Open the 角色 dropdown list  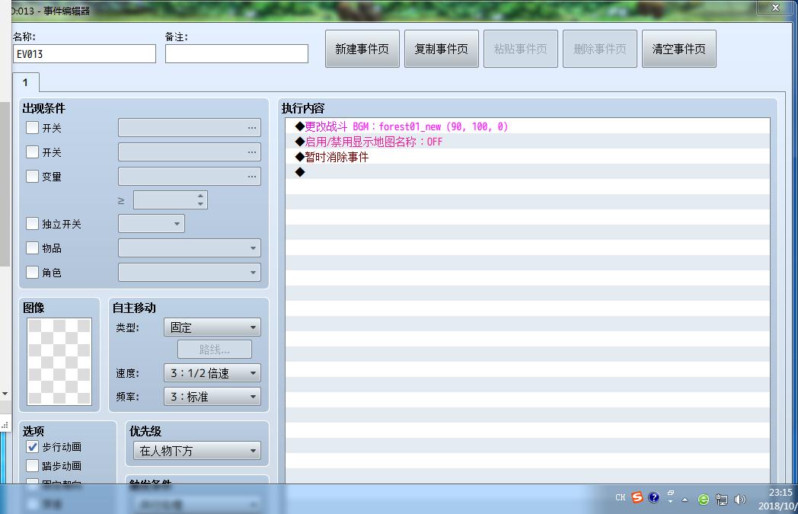pos(190,273)
